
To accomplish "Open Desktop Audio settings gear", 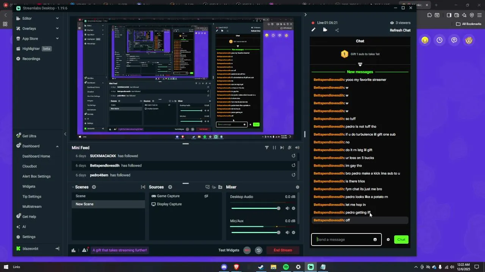I will pos(293,209).
